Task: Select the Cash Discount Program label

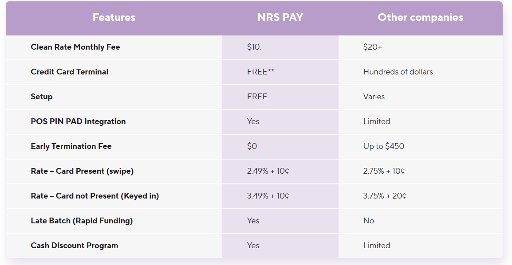Action: coord(74,246)
